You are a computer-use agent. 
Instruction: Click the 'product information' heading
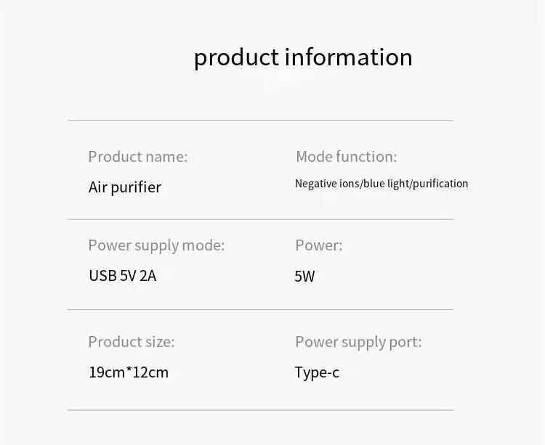tap(303, 57)
